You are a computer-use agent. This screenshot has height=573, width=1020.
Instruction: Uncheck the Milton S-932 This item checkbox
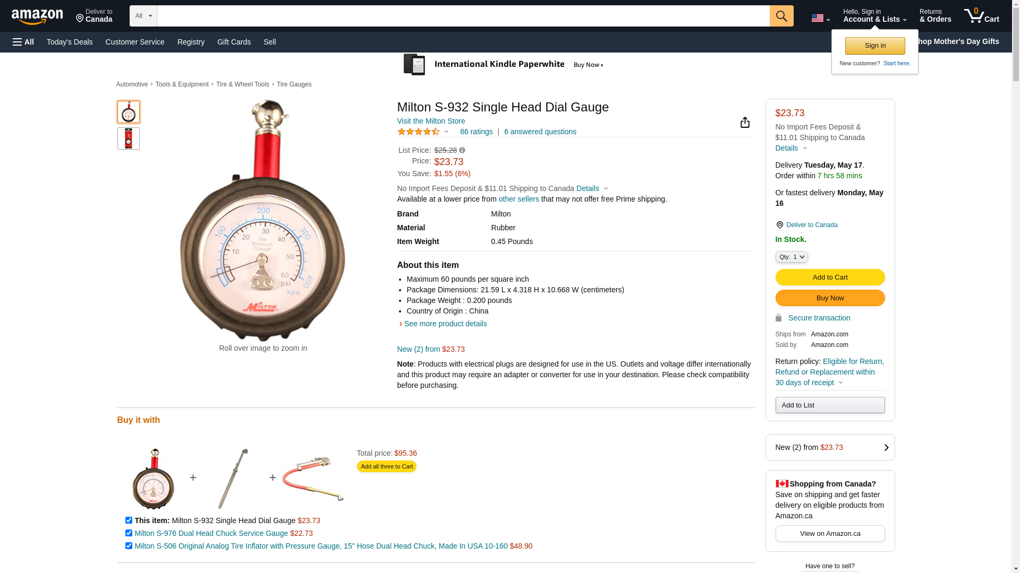129,520
